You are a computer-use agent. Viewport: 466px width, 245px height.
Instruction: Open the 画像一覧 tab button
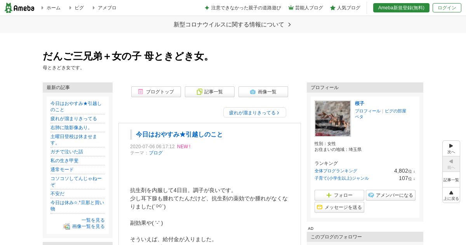[x=263, y=92]
